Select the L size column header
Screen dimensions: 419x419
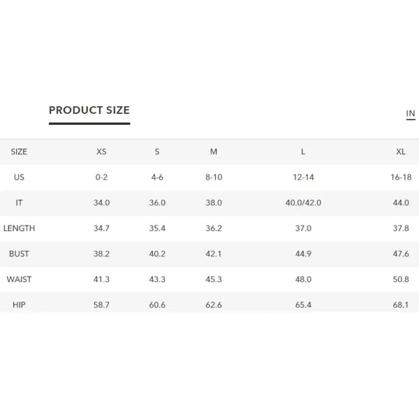click(303, 152)
